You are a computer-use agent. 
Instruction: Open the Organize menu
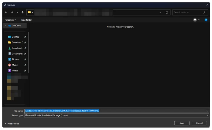[x=11, y=20]
